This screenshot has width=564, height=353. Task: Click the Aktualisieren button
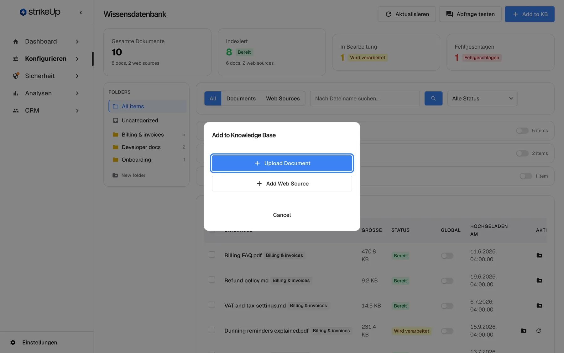click(x=407, y=14)
